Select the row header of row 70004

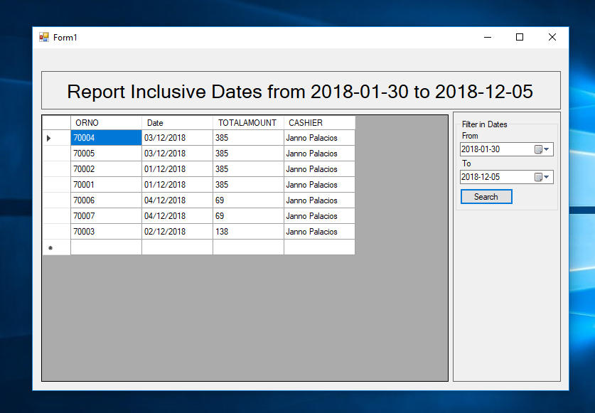(57, 138)
